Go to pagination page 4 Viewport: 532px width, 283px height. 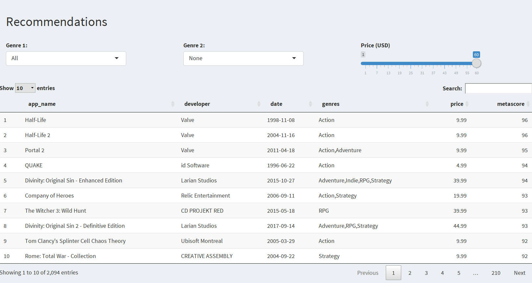coord(442,273)
